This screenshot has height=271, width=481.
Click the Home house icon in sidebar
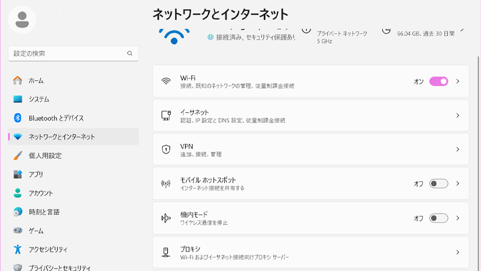(x=17, y=81)
